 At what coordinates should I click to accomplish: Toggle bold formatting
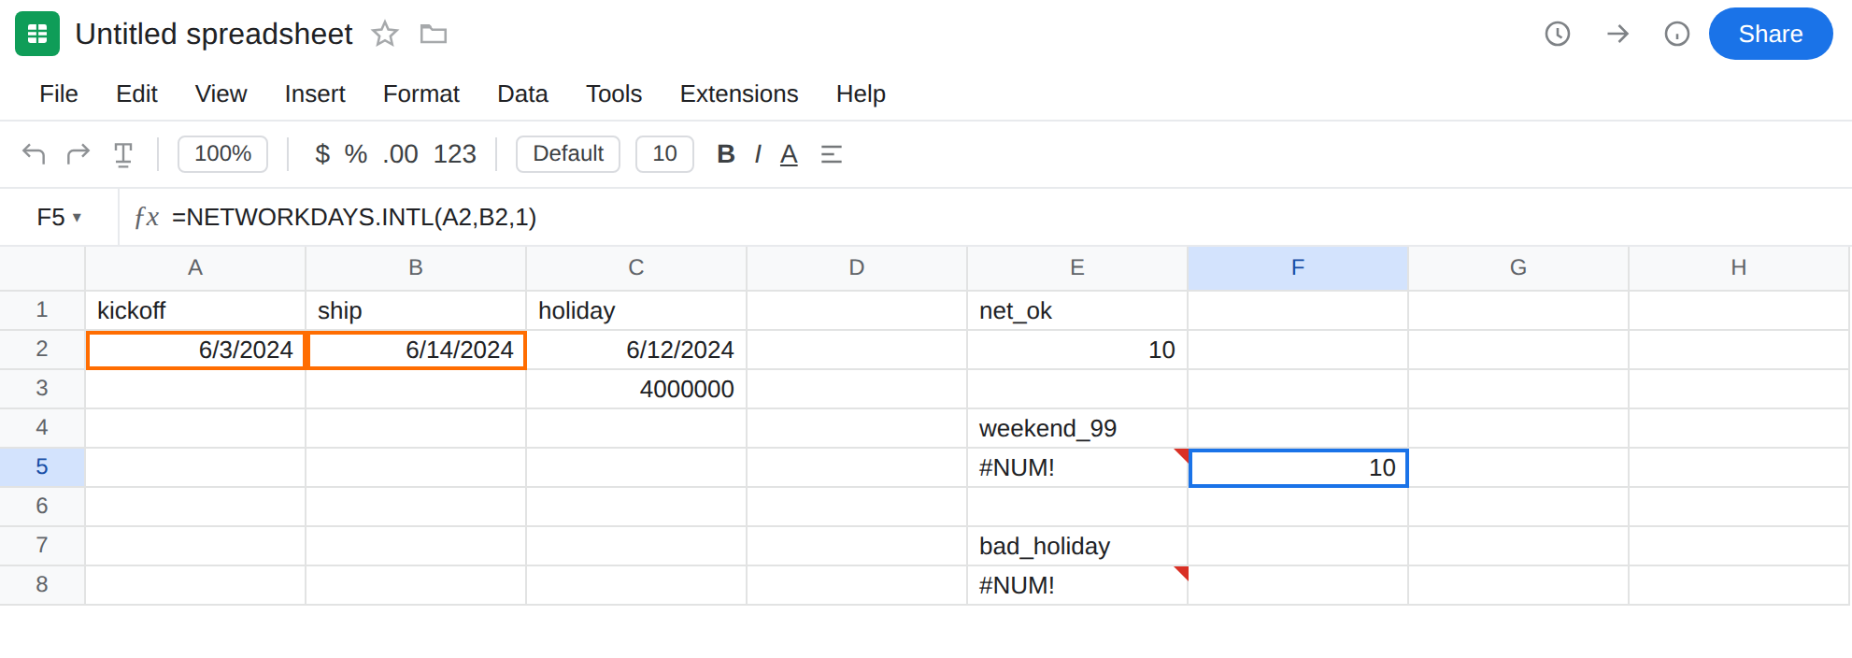coord(726,153)
